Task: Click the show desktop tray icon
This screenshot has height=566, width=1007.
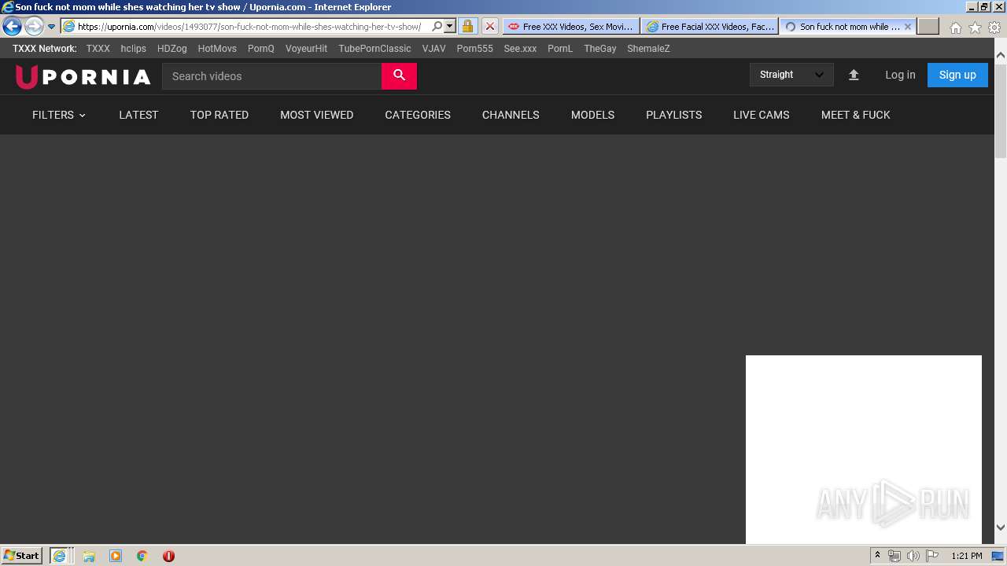Action: point(998,556)
